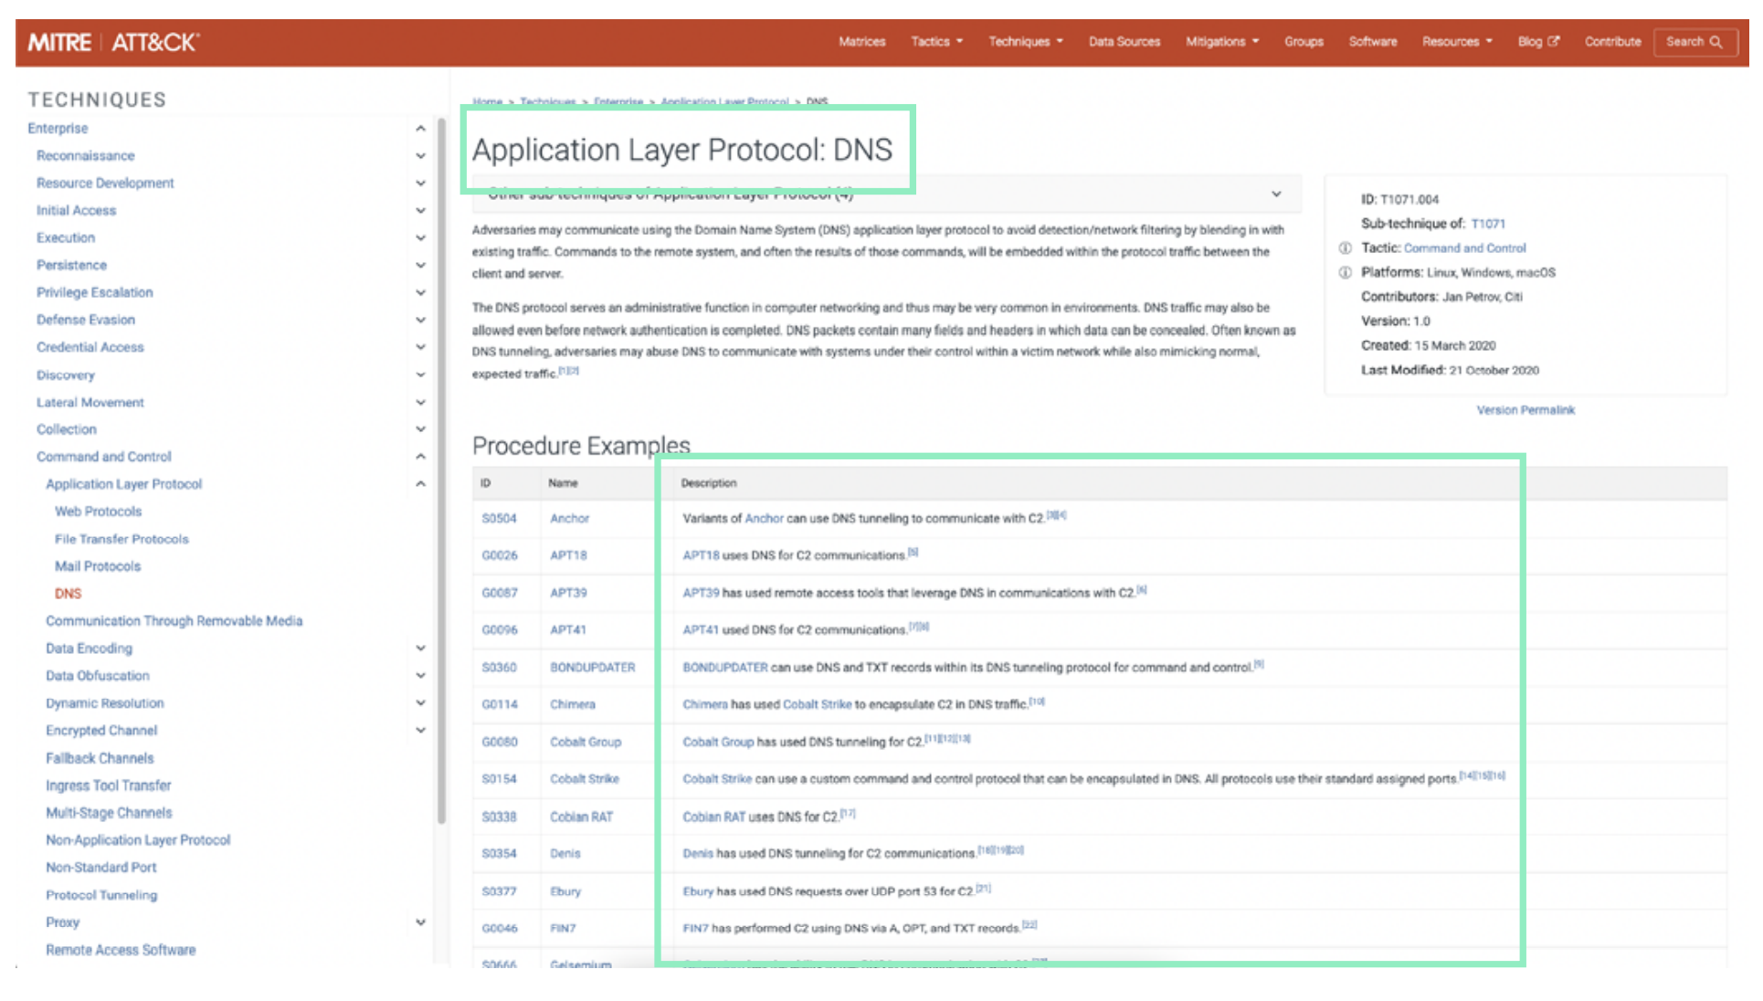Open the Groups page from the navbar

coord(1304,41)
